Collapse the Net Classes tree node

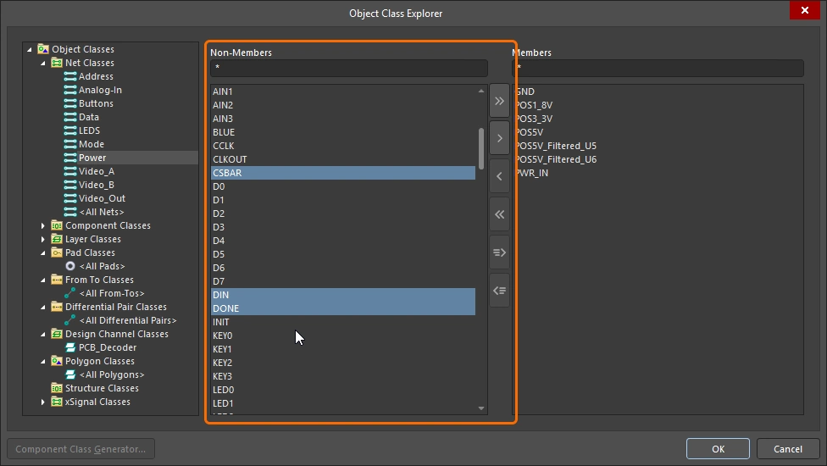click(x=43, y=63)
